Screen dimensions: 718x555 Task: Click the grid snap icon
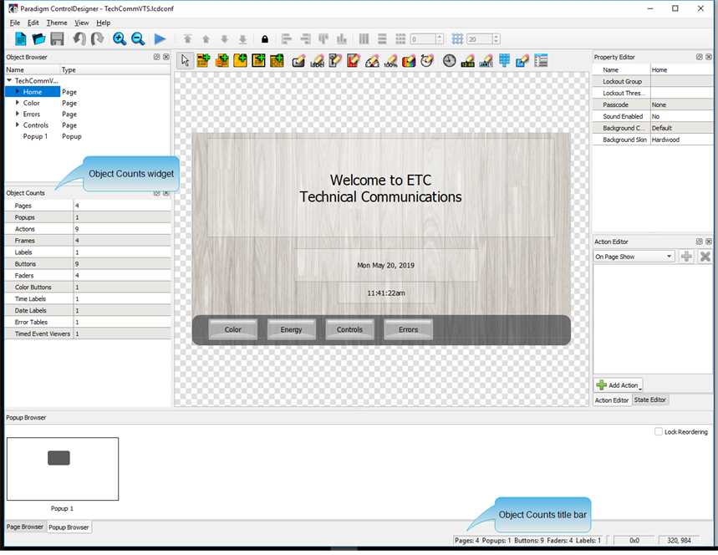click(457, 39)
